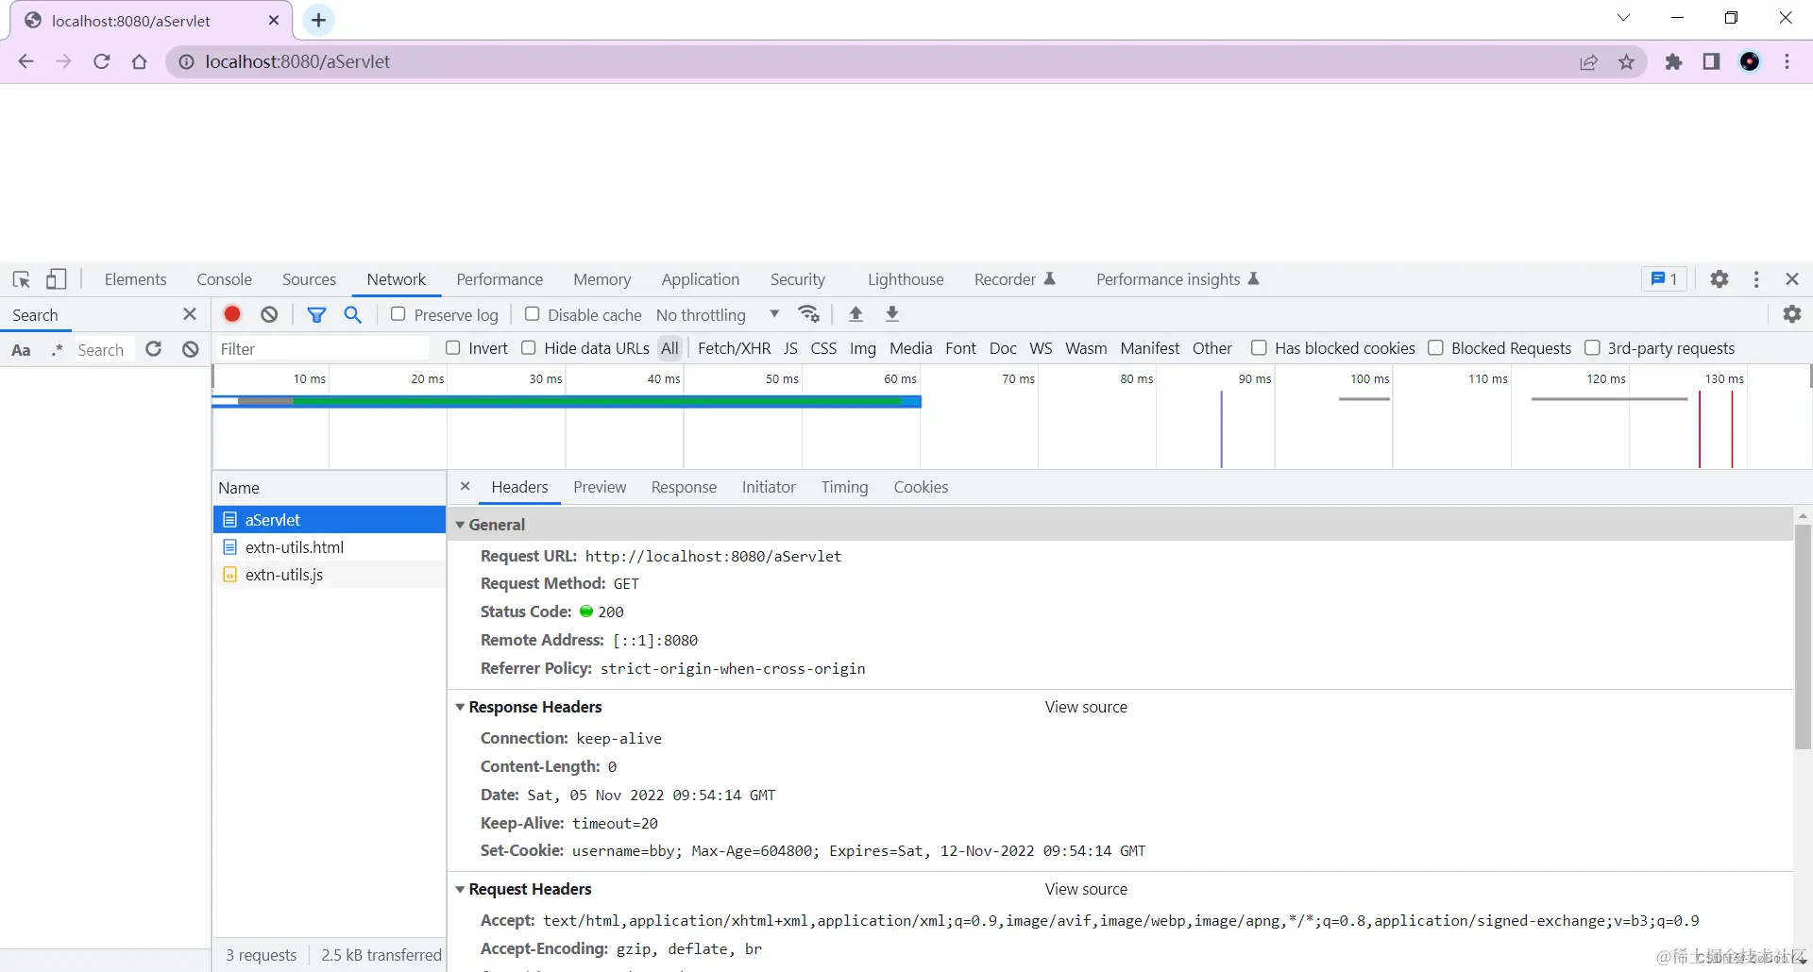1813x972 pixels.
Task: Open the No throttling dropdown
Action: pyautogui.click(x=718, y=315)
